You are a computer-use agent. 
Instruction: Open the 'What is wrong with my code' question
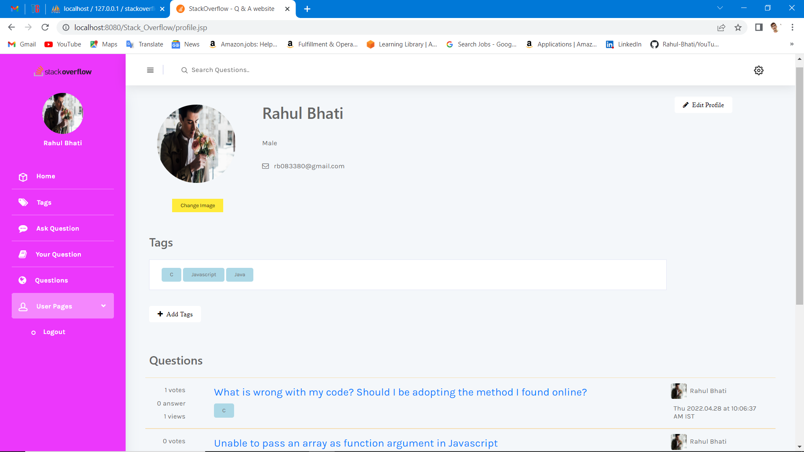[400, 393]
